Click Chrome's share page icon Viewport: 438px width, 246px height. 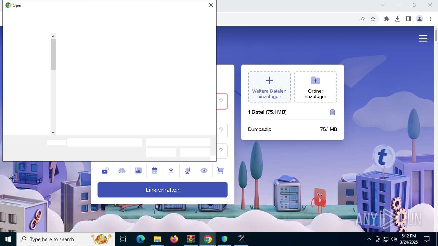(x=362, y=19)
